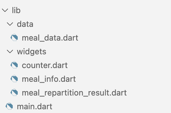This screenshot has height=113, width=171.
Task: Open the meal_data.dart file name
Action: (50, 38)
